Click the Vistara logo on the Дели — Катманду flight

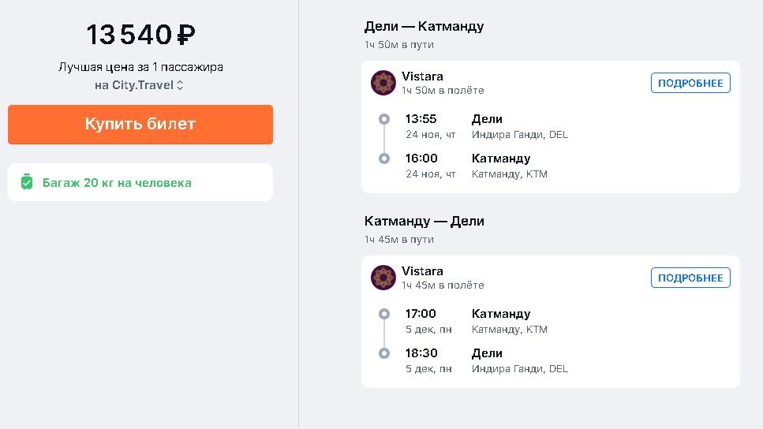point(383,82)
